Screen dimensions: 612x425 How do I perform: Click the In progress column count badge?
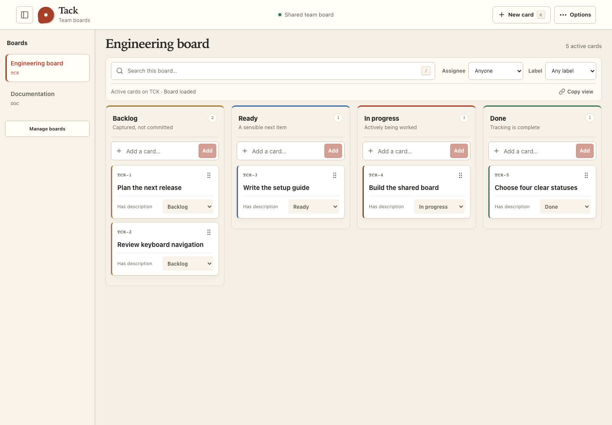[x=464, y=118]
